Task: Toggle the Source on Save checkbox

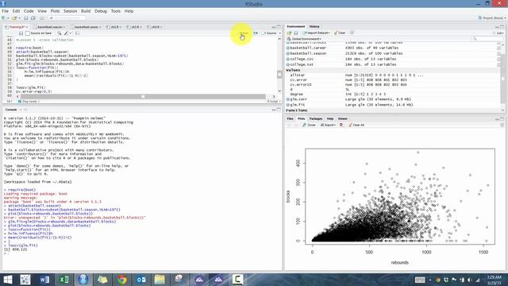Action: click(x=28, y=33)
